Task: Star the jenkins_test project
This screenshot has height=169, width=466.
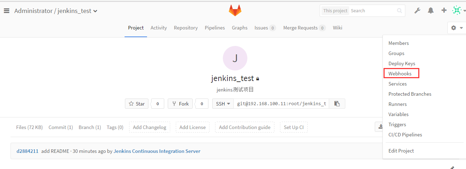Action: point(137,104)
